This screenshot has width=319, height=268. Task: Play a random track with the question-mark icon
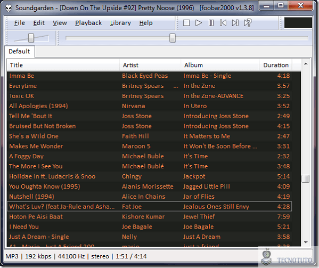coord(248,23)
